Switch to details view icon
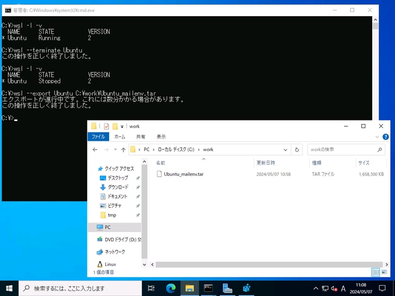The height and width of the screenshot is (296, 395). click(x=376, y=272)
